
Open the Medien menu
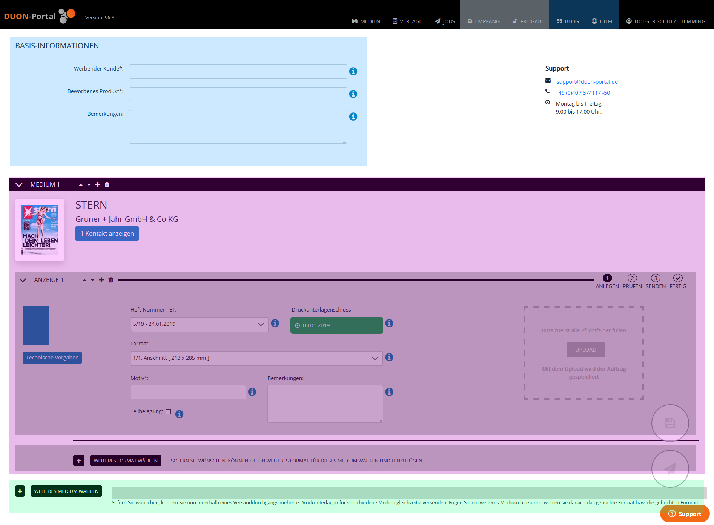[x=366, y=21]
